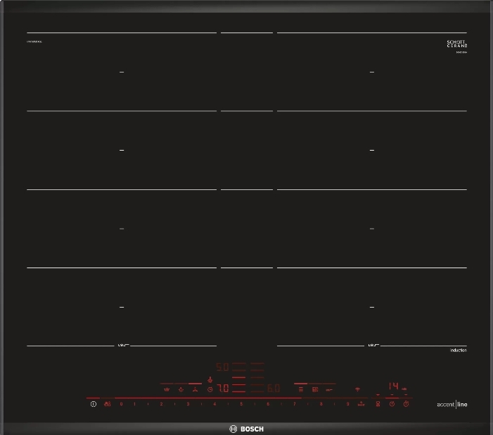The image size is (493, 435).
Task: Tap power level 0 on the scale
Action: (122, 404)
